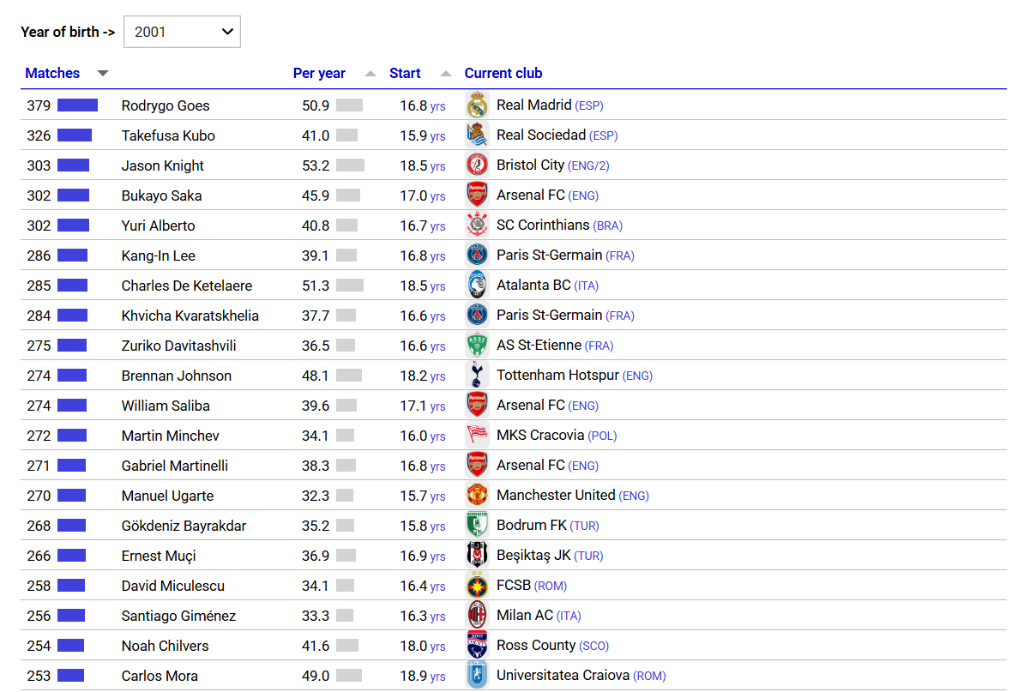Click the Current club column header
The width and height of the screenshot is (1024, 692).
coord(503,73)
